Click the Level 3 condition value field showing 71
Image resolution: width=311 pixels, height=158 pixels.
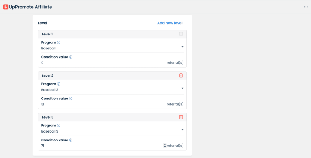100,146
